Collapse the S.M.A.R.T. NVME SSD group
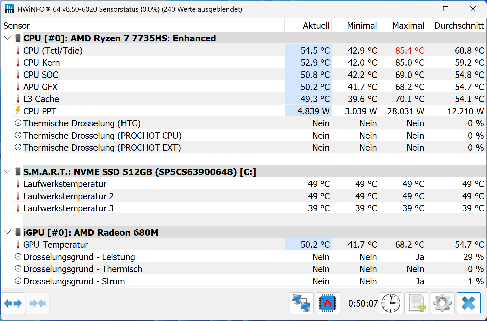Image resolution: width=487 pixels, height=321 pixels. click(x=7, y=172)
